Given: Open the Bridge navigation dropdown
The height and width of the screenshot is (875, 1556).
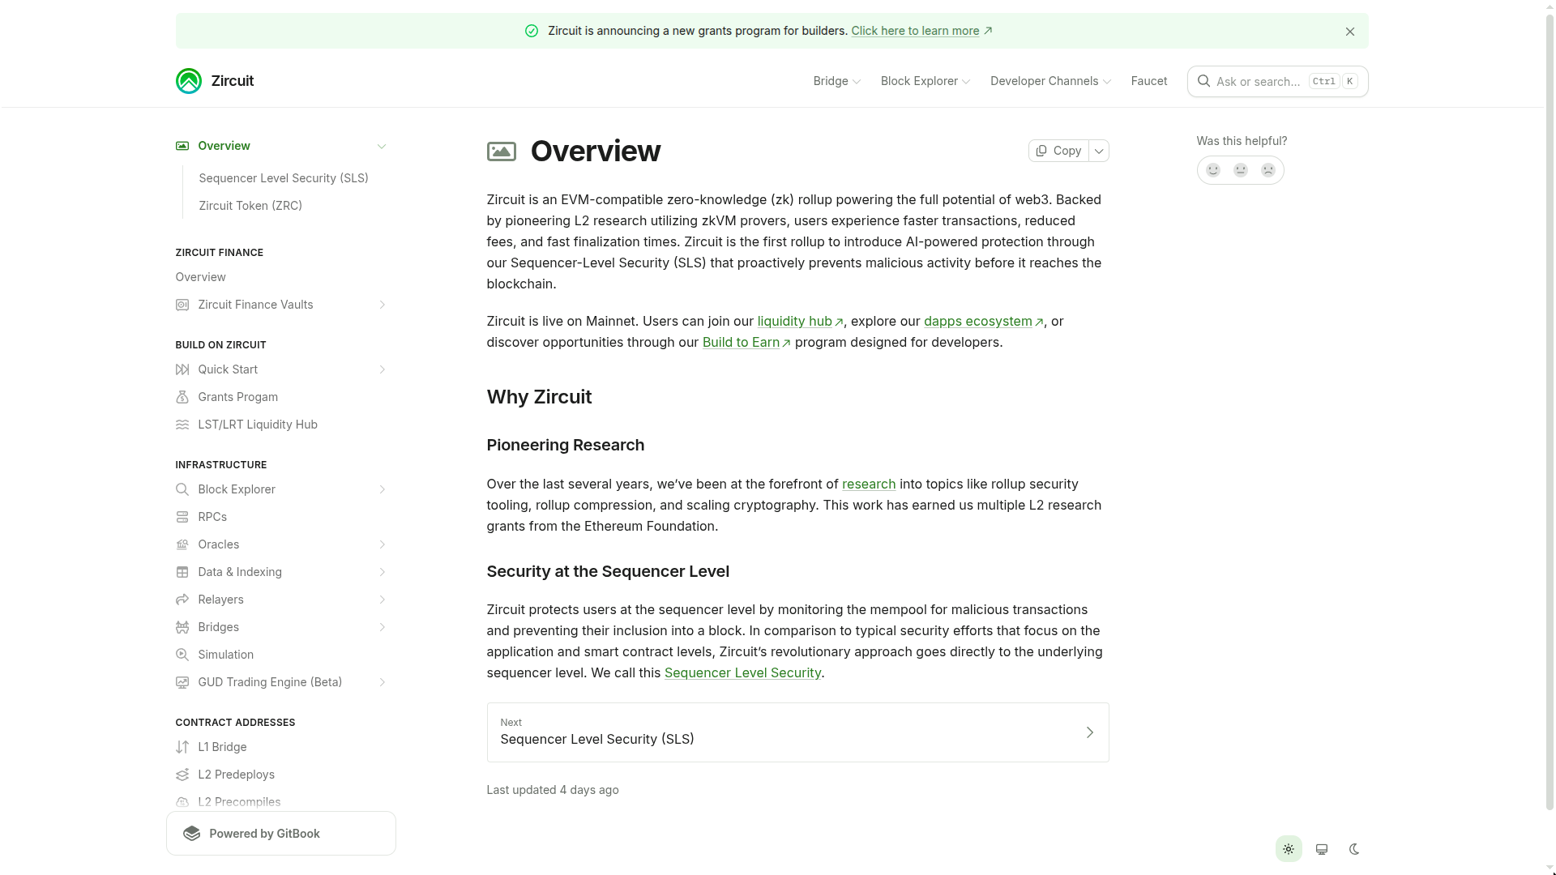Looking at the screenshot, I should click(836, 81).
